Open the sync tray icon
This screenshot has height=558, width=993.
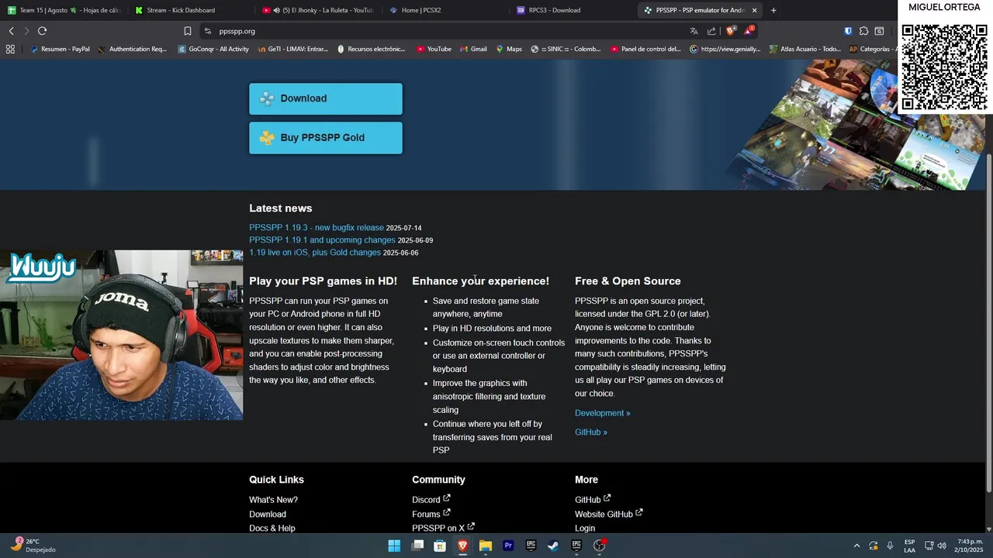pos(874,546)
